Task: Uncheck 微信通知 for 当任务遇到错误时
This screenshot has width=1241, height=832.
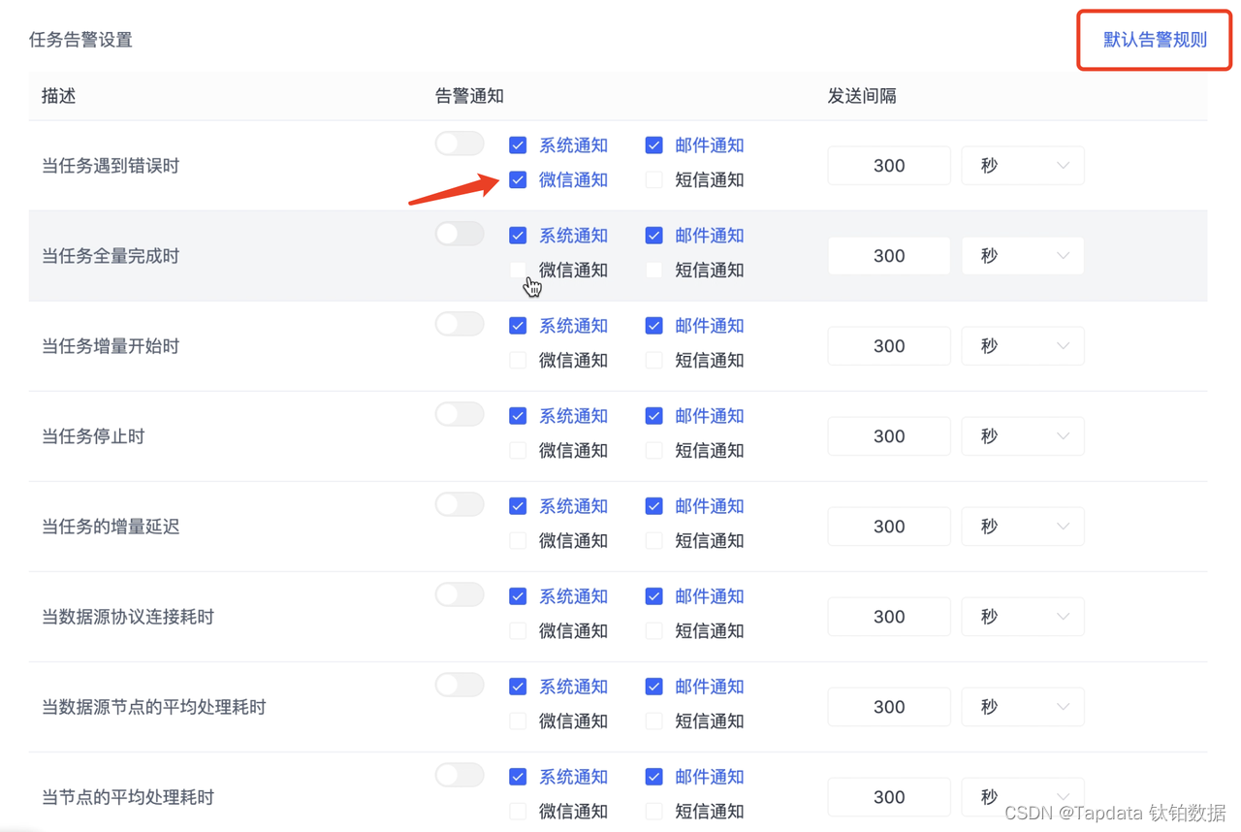Action: pos(518,179)
